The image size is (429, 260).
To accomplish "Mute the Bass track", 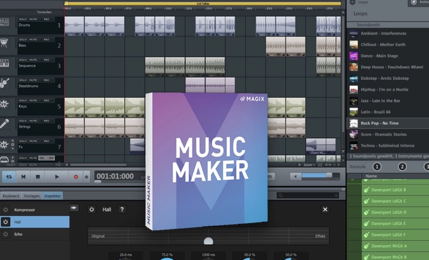I will (33, 40).
